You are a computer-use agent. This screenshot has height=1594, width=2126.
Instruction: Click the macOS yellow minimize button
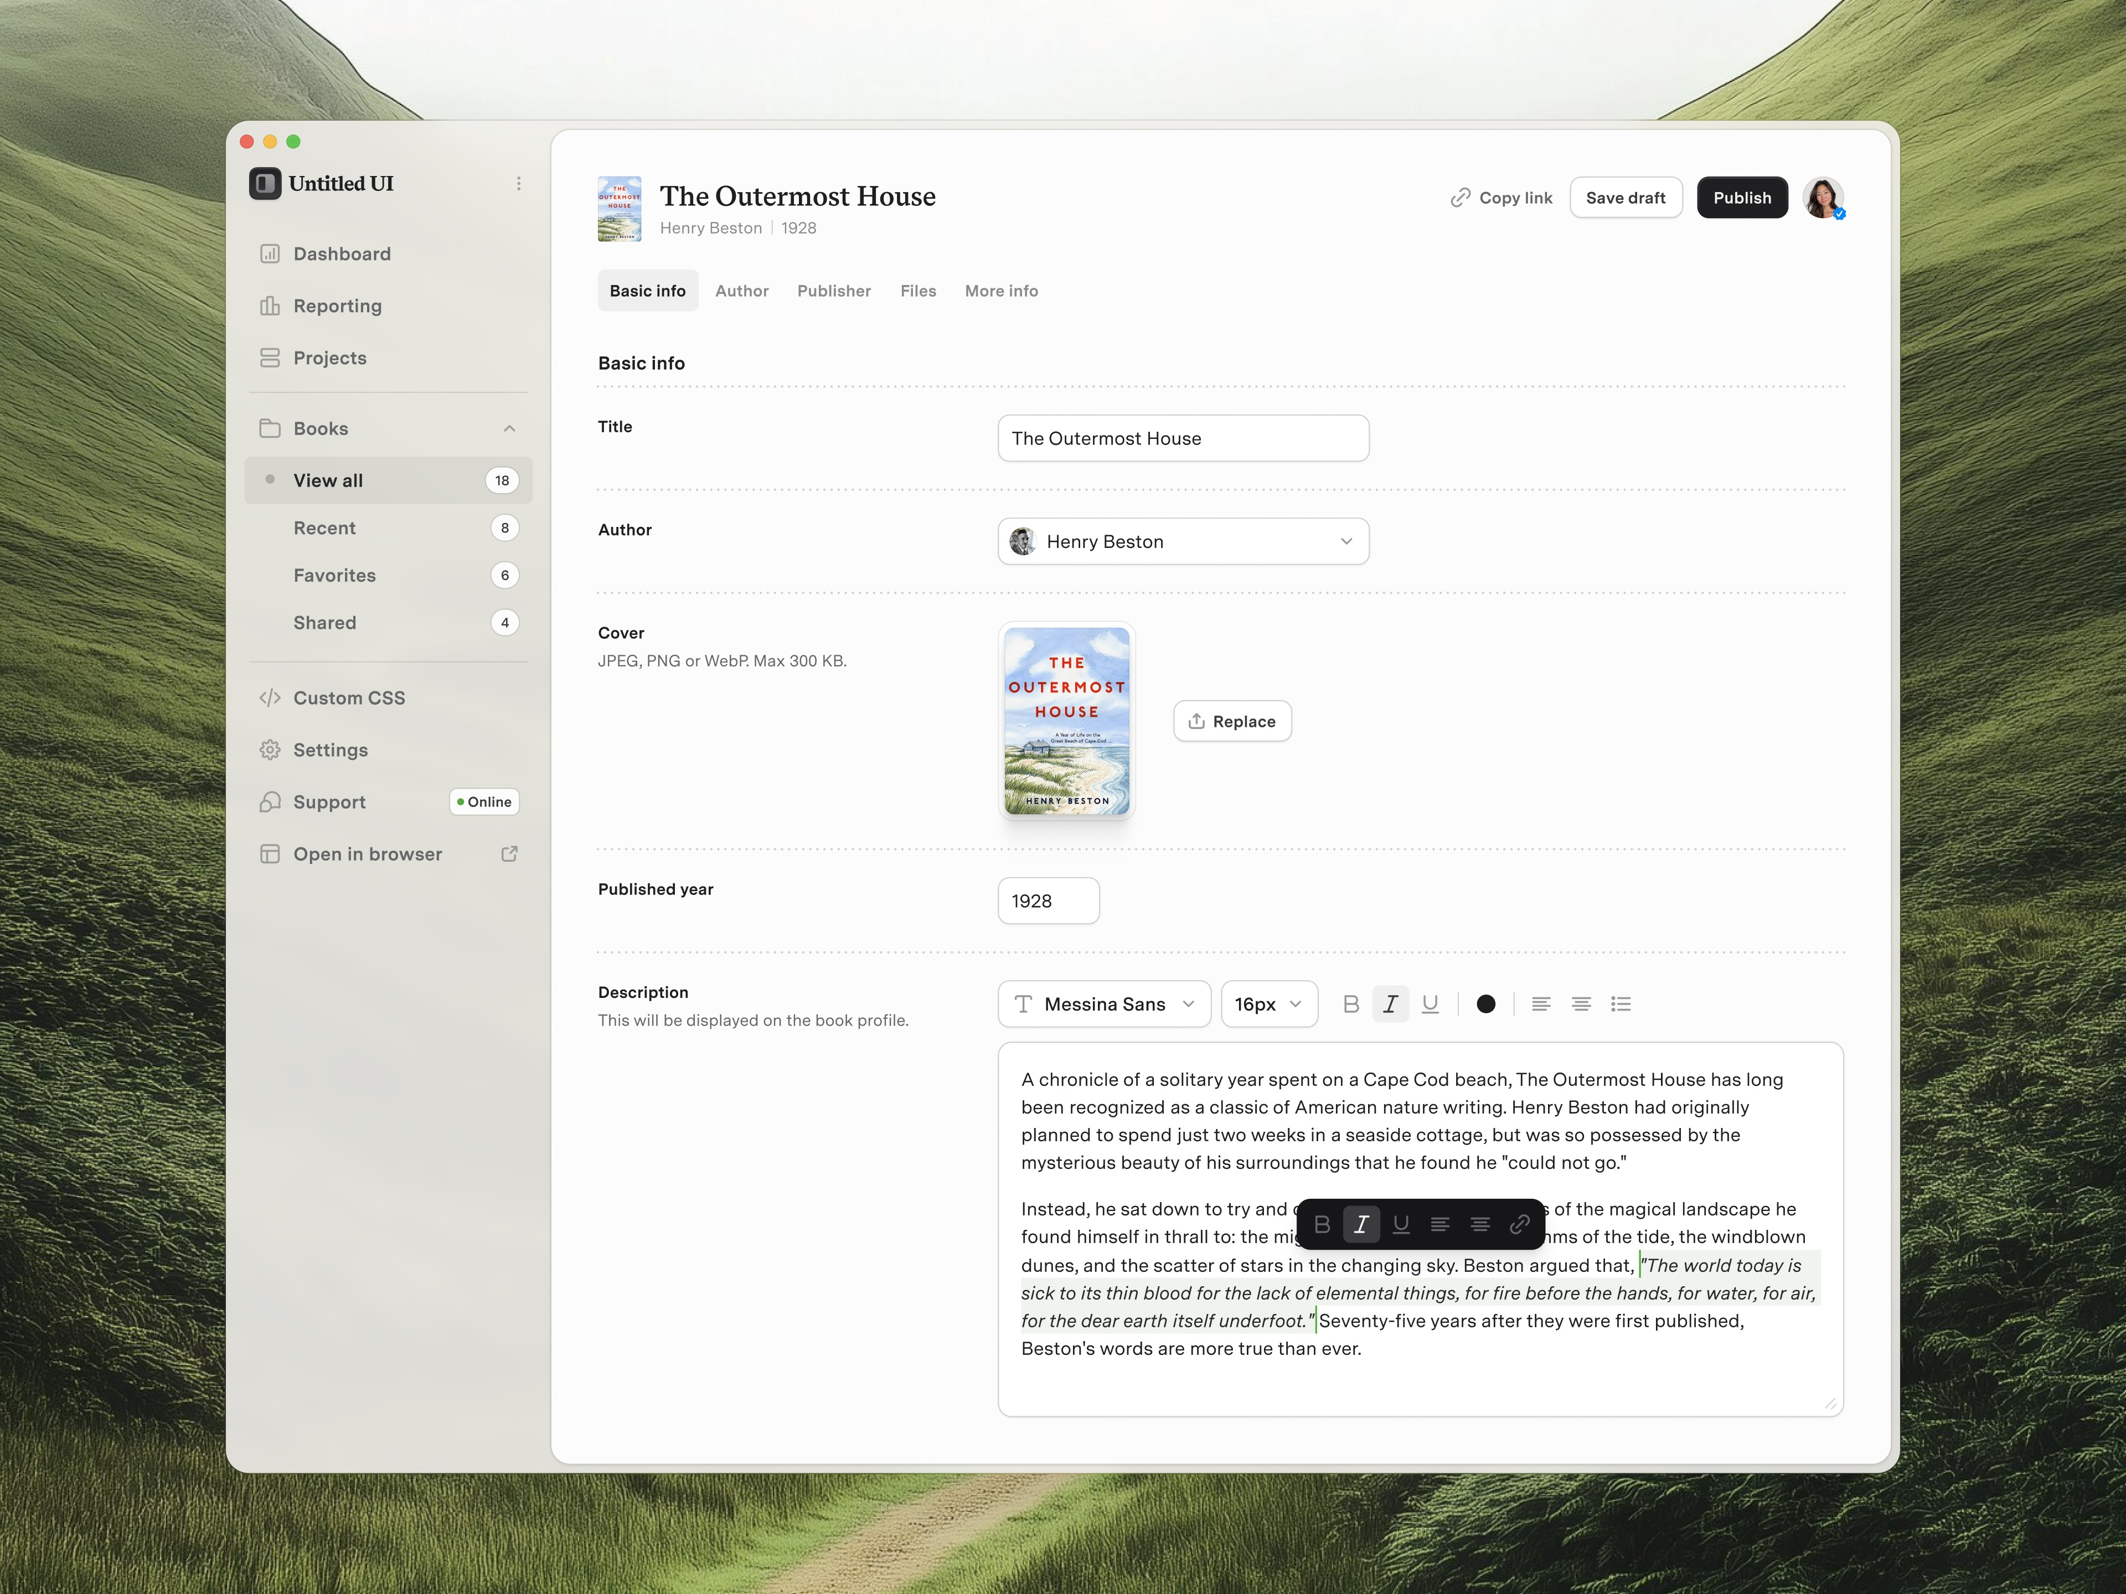(270, 141)
